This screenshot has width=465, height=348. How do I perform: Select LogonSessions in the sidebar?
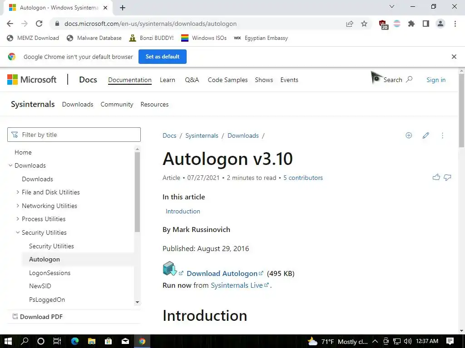pos(50,273)
